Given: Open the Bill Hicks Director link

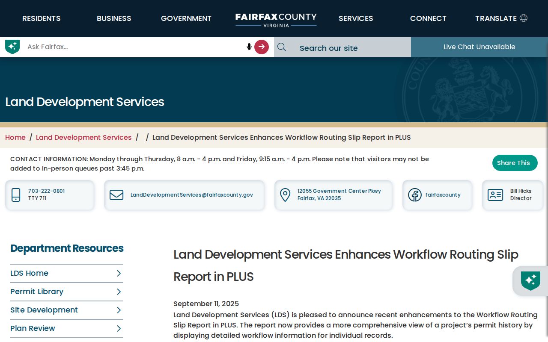Looking at the screenshot, I should point(521,195).
